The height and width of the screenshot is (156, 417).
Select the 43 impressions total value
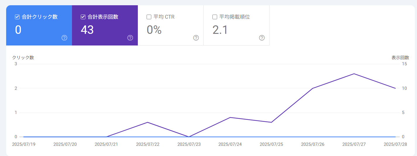(x=87, y=30)
